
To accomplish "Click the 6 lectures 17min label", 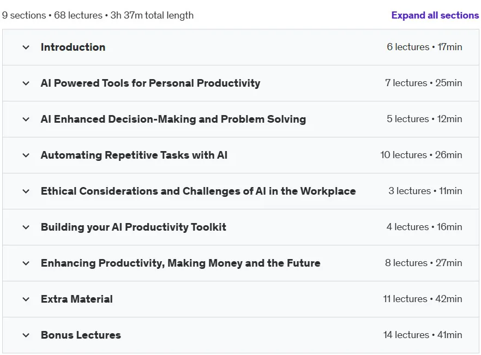I will (424, 47).
